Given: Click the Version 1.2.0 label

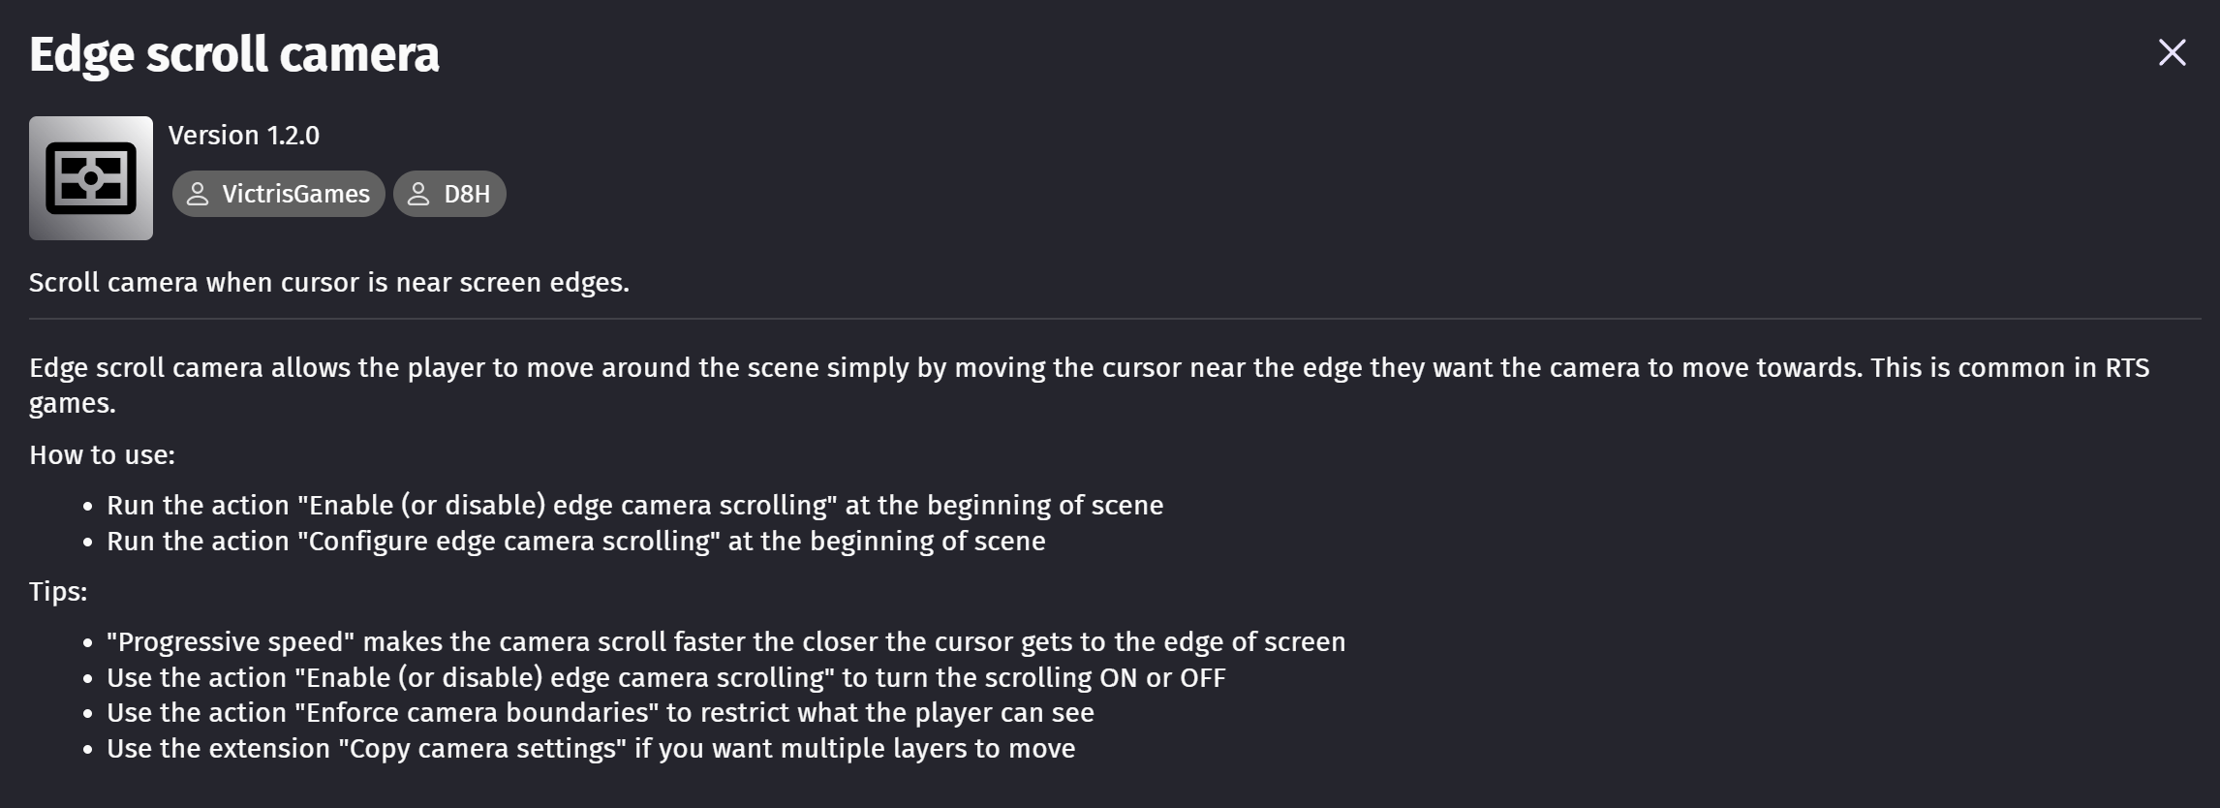Looking at the screenshot, I should coord(244,136).
